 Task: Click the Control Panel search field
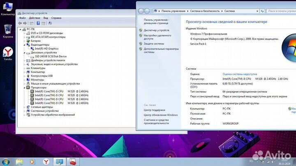pos(281,11)
